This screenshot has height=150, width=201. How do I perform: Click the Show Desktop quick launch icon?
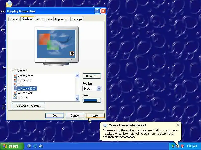pos(41,146)
